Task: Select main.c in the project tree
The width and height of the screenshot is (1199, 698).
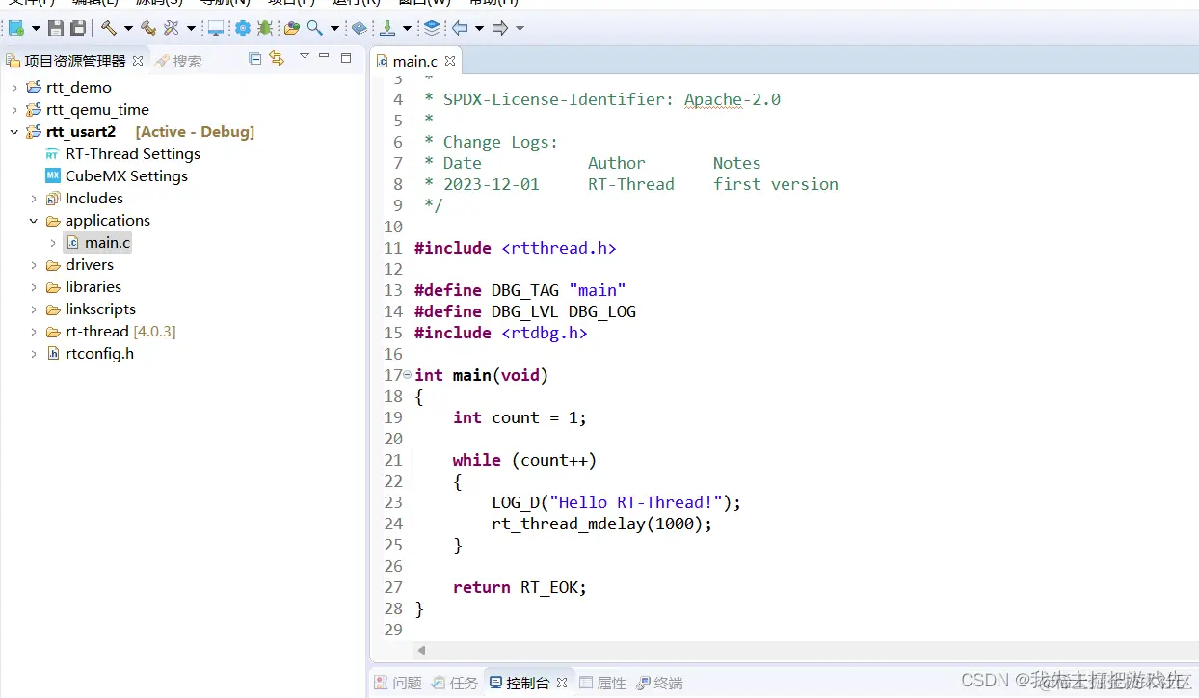Action: click(x=97, y=242)
